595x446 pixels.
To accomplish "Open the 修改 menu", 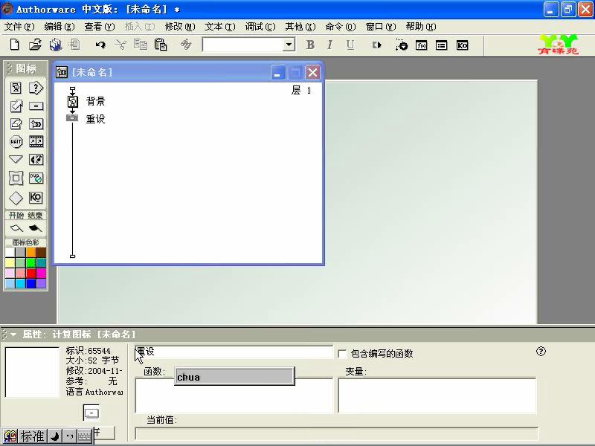I will (180, 27).
